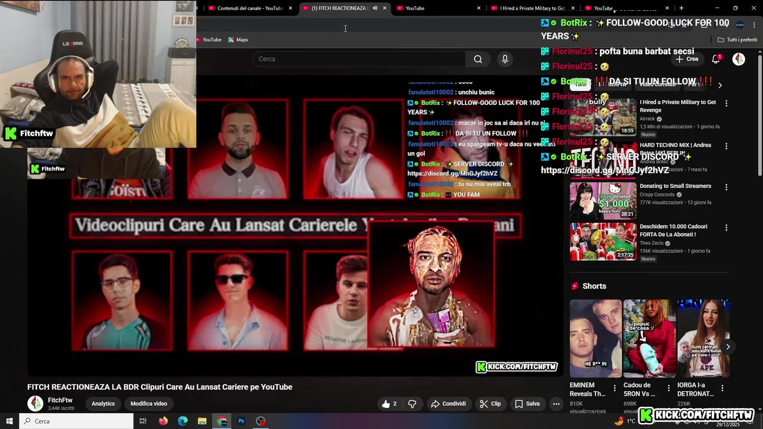Open File Explorer from the taskbar
The width and height of the screenshot is (763, 429).
(203, 421)
